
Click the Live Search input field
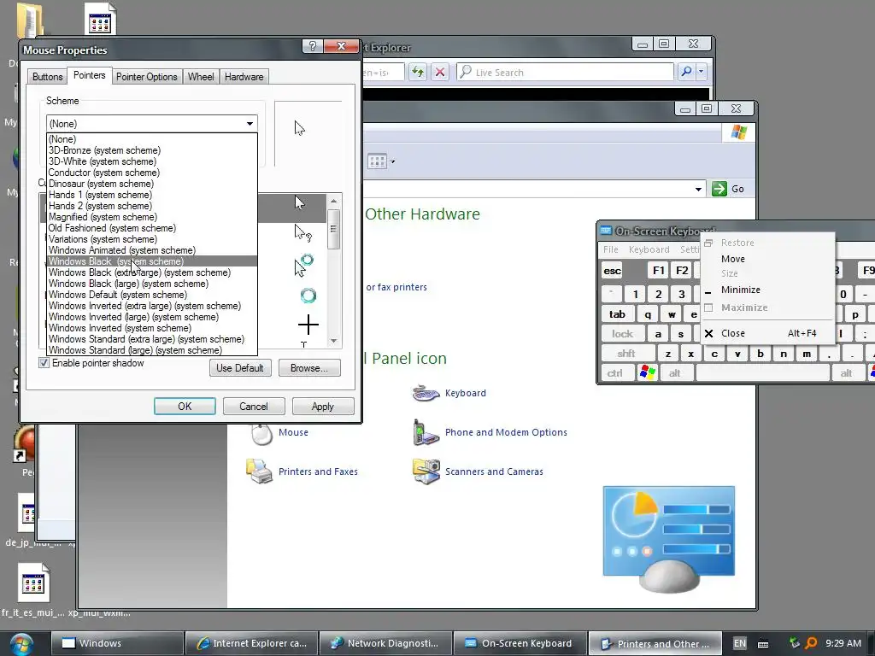(565, 72)
